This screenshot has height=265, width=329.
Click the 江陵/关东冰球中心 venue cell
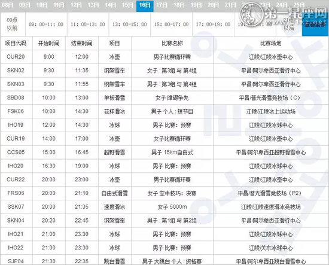point(270,248)
